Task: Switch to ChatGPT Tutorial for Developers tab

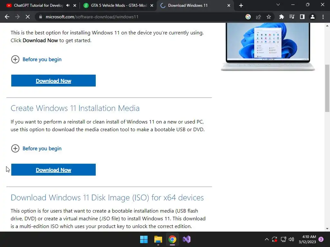Action: coord(39,5)
